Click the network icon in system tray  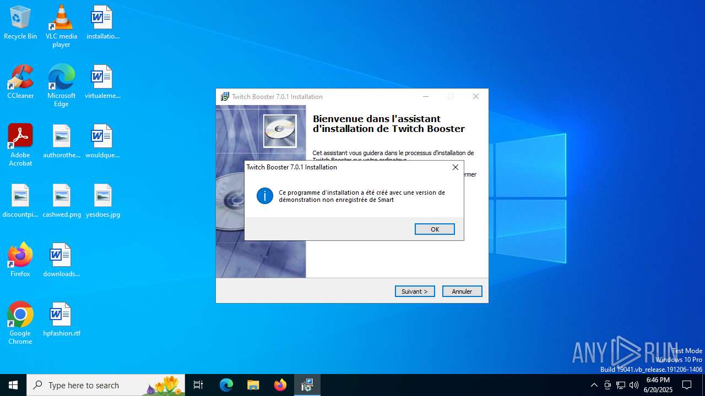pos(621,385)
